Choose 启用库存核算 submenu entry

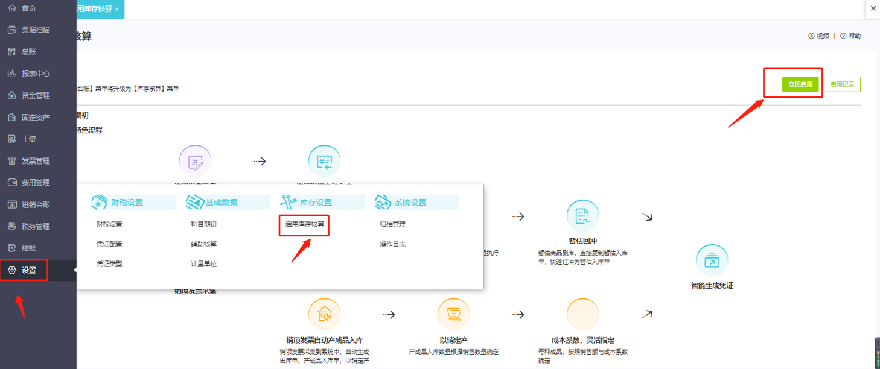[x=305, y=224]
